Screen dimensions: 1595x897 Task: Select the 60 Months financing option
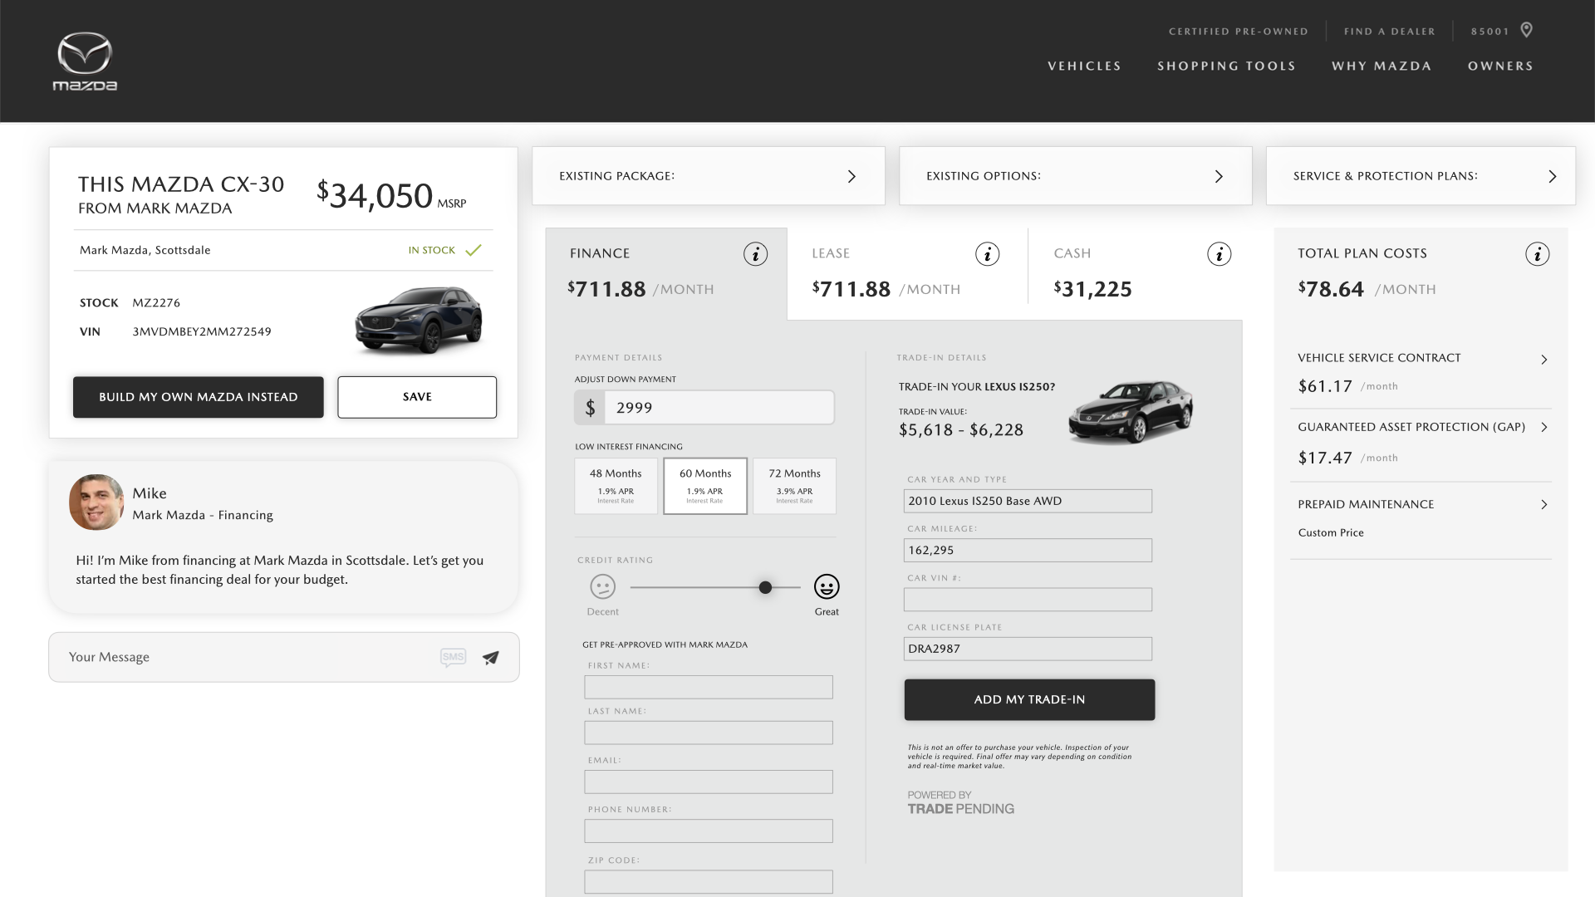[x=705, y=486]
